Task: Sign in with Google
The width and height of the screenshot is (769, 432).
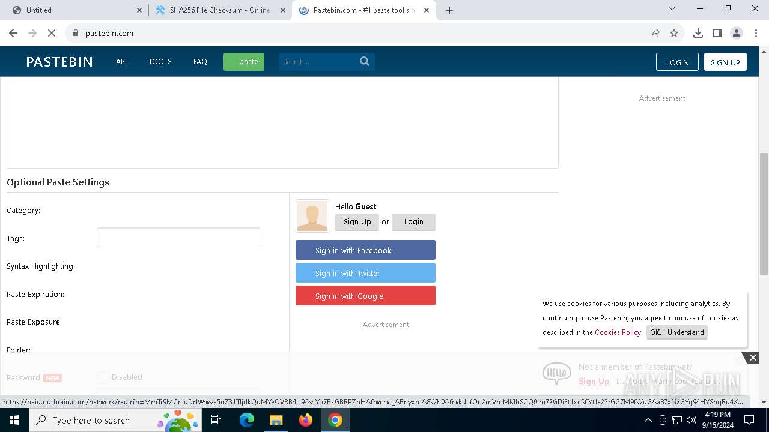Action: (x=365, y=296)
